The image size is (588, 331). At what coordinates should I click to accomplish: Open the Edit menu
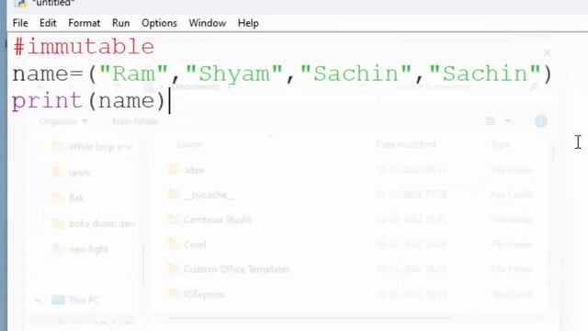point(48,23)
